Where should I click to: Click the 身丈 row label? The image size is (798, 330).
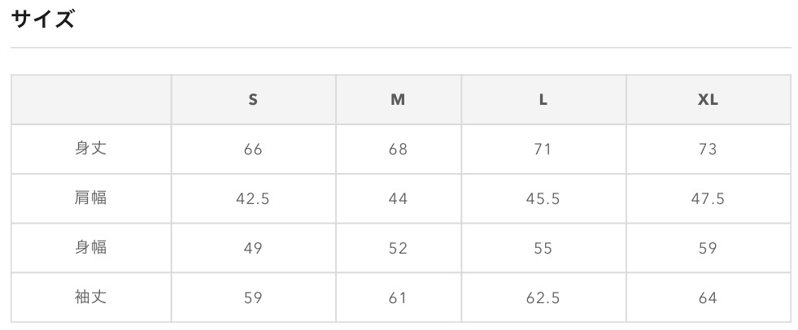point(90,149)
